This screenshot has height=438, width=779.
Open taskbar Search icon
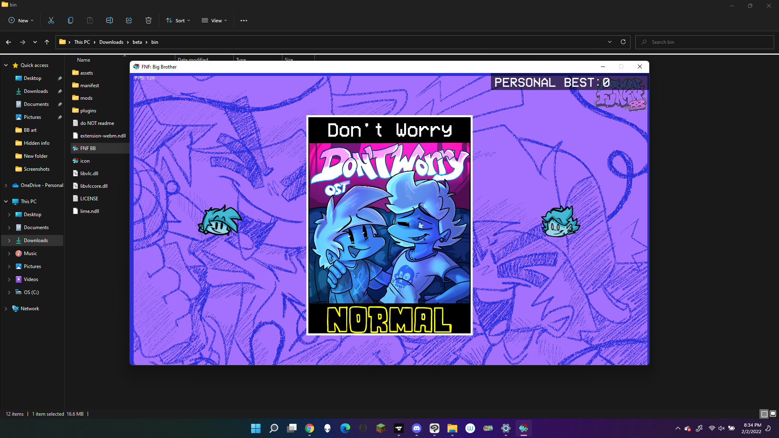pyautogui.click(x=274, y=428)
